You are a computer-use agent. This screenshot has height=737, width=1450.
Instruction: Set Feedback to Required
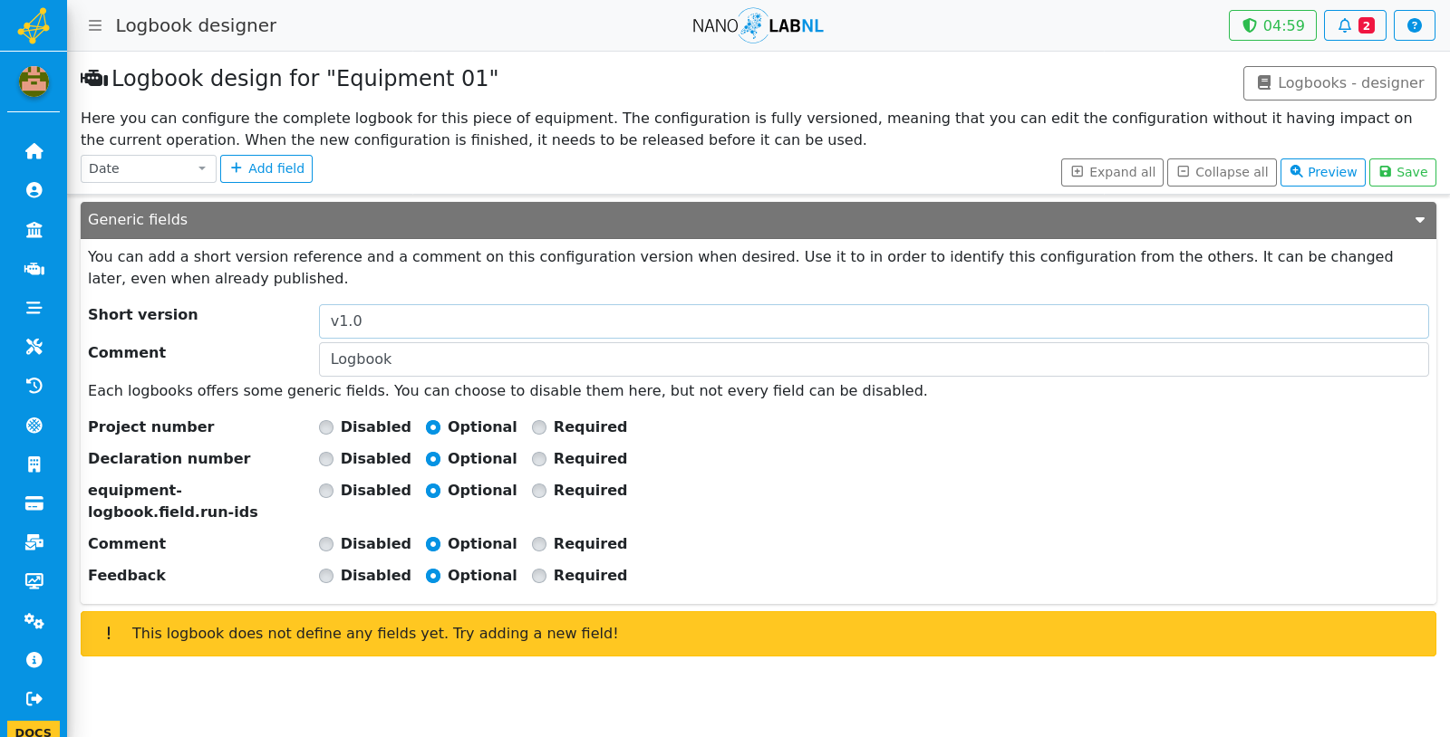[539, 576]
